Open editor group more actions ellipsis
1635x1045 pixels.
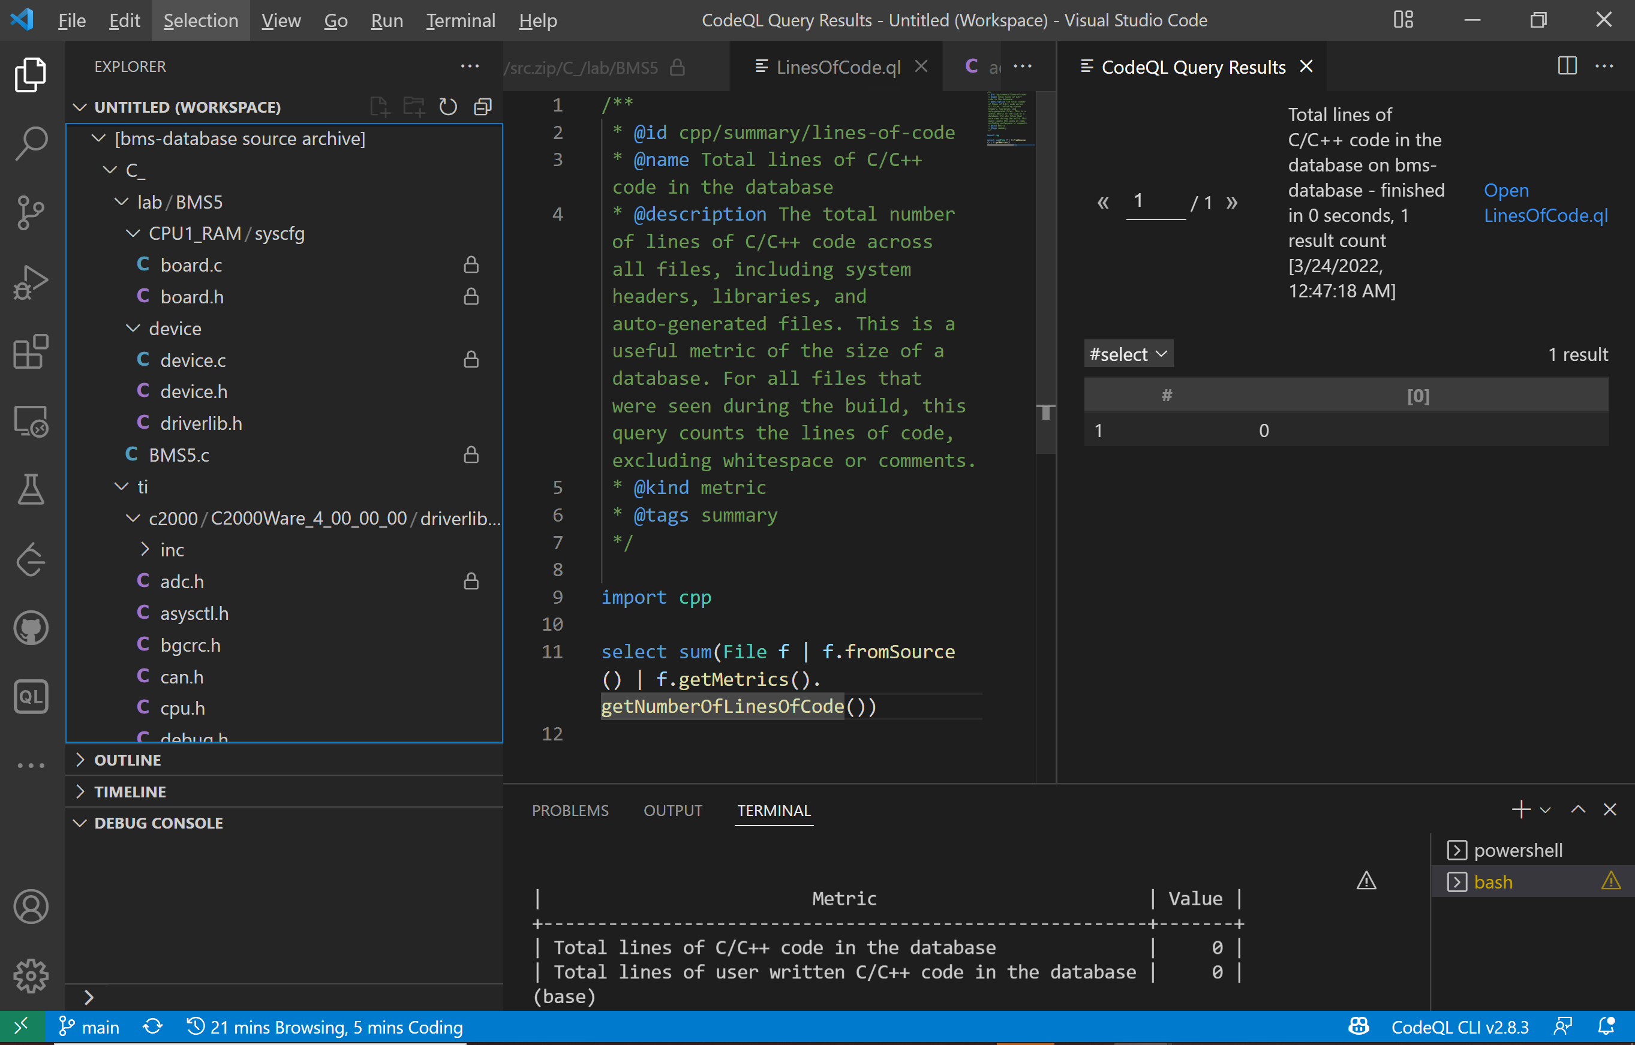point(1023,67)
